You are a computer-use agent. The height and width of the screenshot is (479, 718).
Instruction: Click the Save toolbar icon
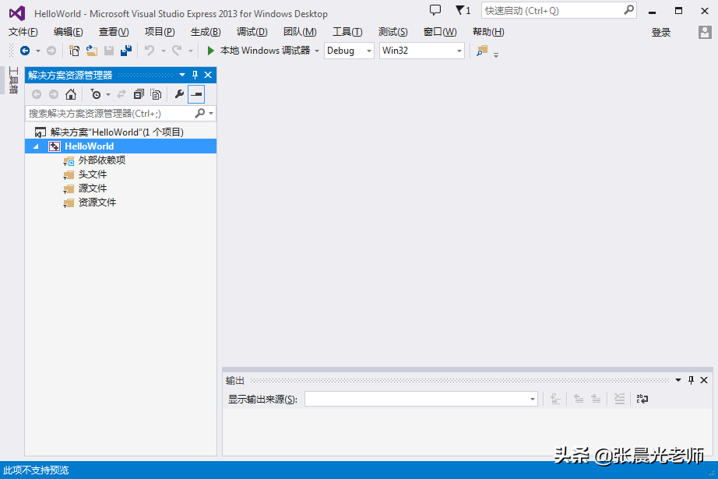(x=109, y=51)
